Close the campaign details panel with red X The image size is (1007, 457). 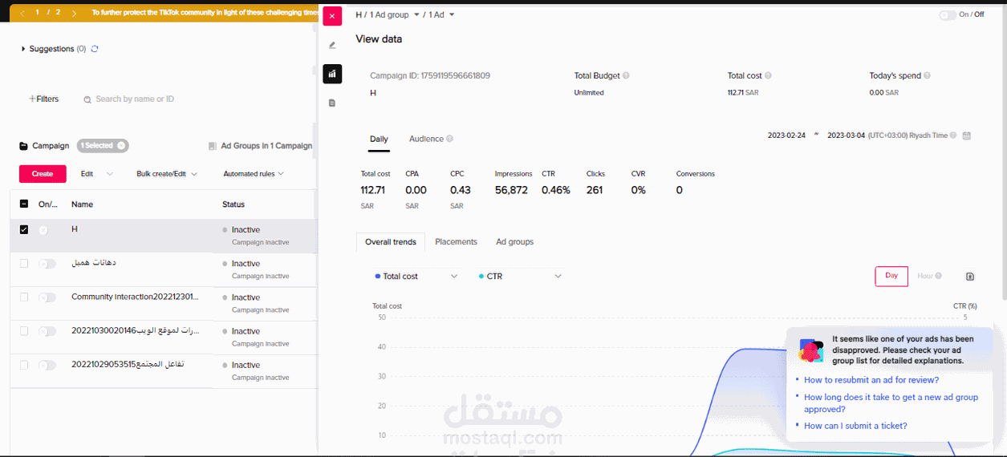(x=332, y=16)
